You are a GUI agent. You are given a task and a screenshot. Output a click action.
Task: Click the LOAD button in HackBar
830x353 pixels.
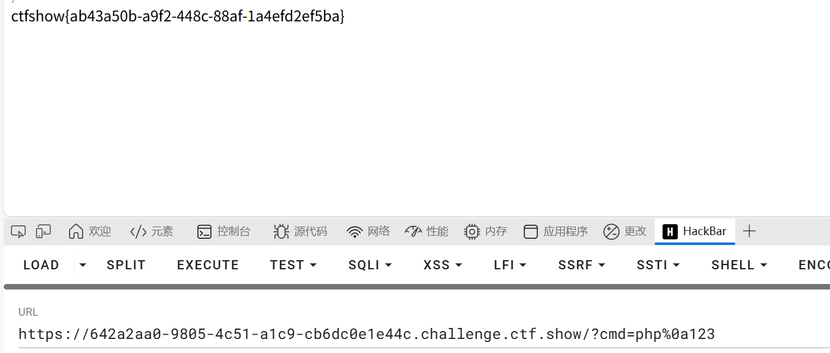(41, 265)
